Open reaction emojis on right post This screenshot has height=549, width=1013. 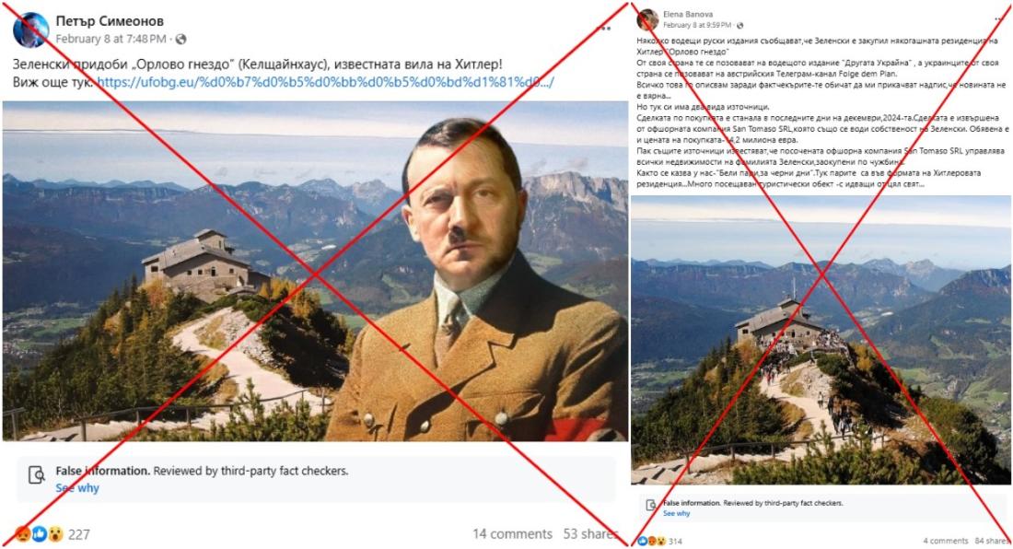[x=651, y=542]
